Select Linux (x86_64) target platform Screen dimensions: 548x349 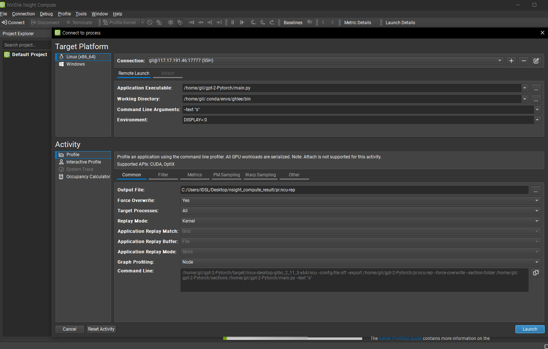point(83,57)
